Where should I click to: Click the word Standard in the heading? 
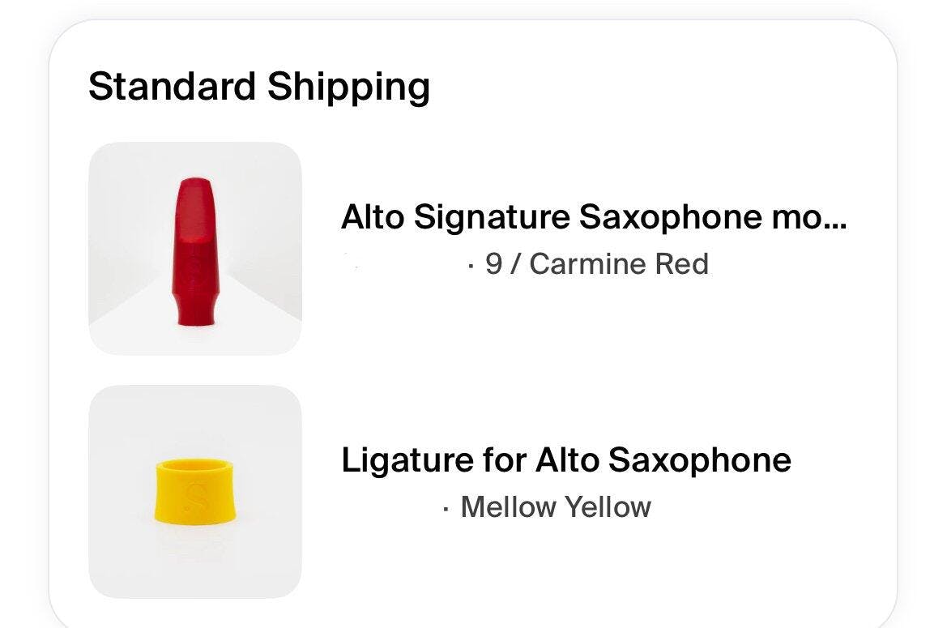click(173, 86)
